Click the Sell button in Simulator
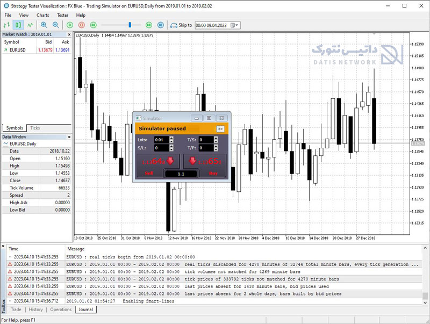 (x=158, y=165)
